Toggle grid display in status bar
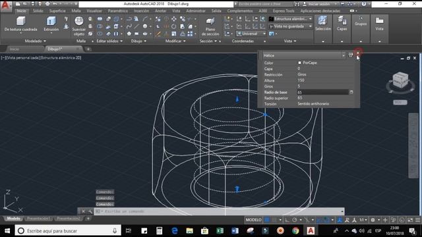This screenshot has width=422, height=237. [266, 220]
